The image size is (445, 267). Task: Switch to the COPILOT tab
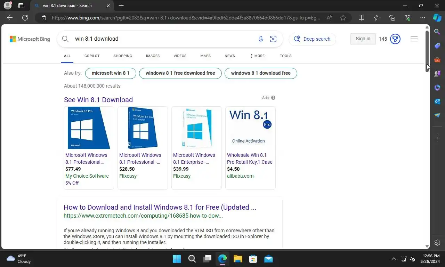click(92, 56)
